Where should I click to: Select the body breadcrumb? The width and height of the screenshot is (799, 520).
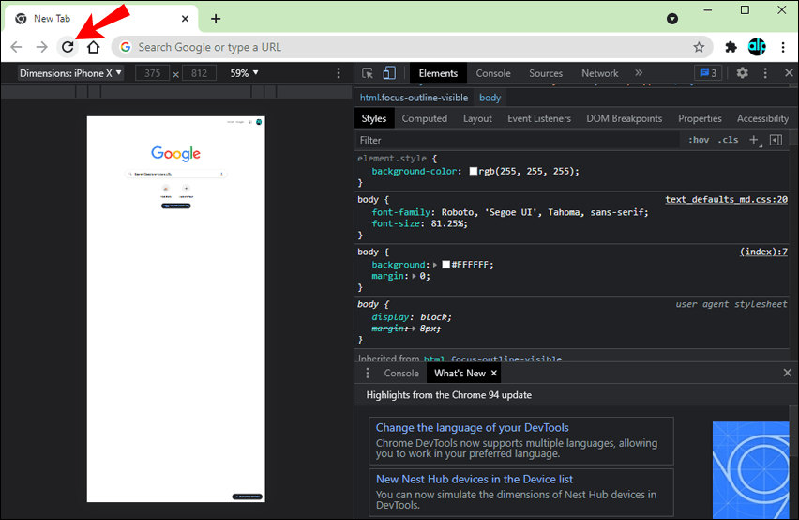click(x=490, y=98)
